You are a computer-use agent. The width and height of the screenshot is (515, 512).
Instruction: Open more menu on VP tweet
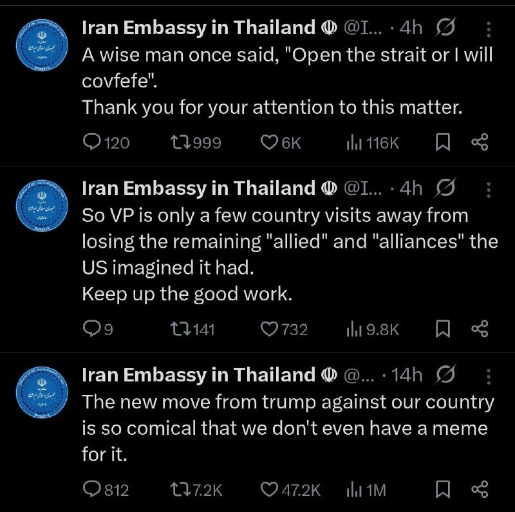tap(488, 189)
